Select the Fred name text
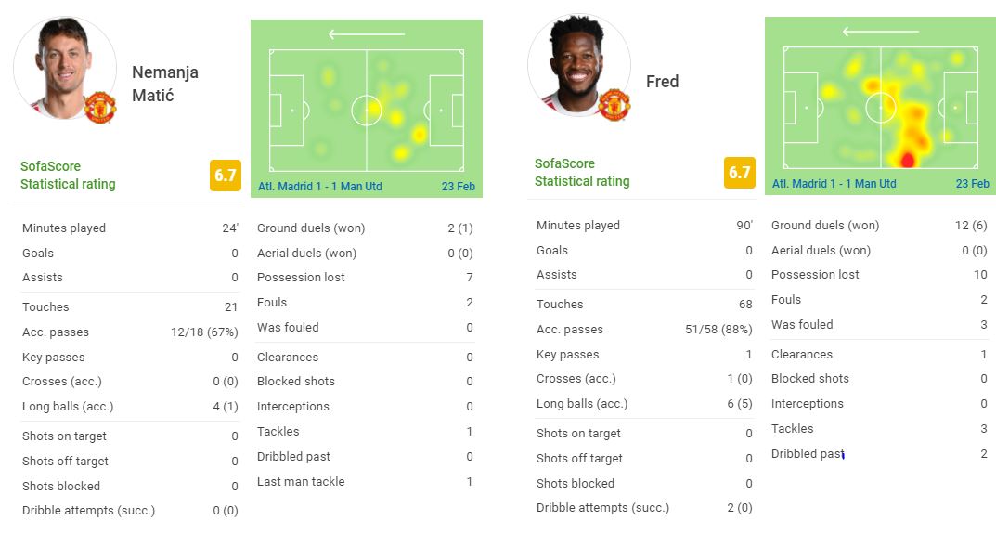This screenshot has width=996, height=534. tap(662, 82)
